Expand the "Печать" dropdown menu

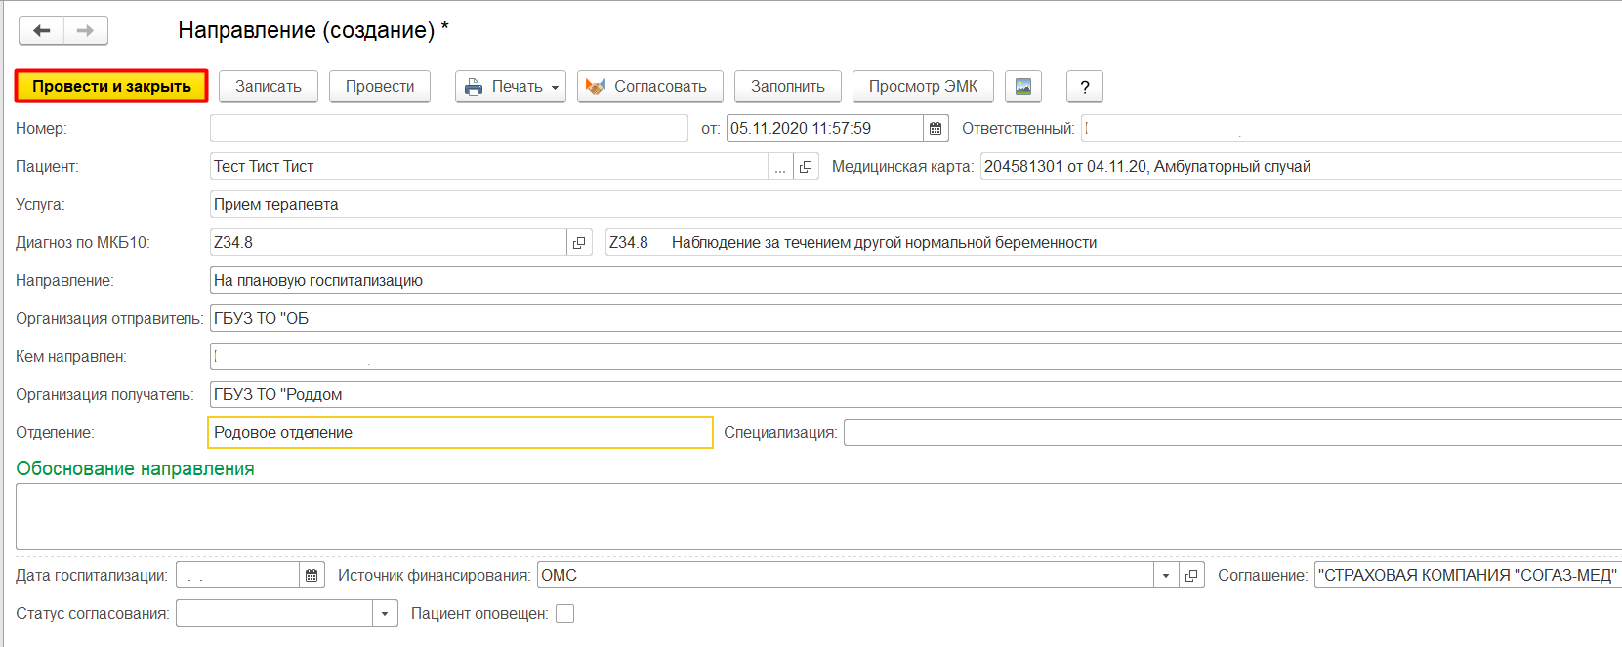[555, 87]
